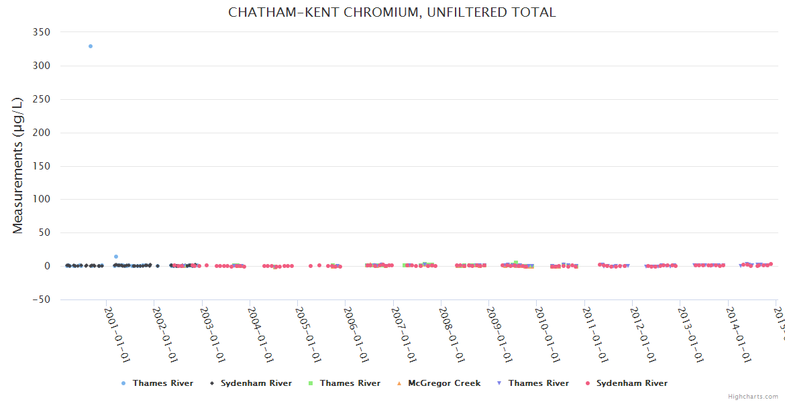Select the light blue point near 15 µg/L
The height and width of the screenshot is (402, 785).
[116, 257]
